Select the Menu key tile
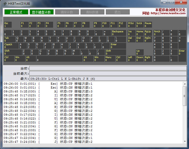Viewport: 189px width, 149px height. point(109,59)
